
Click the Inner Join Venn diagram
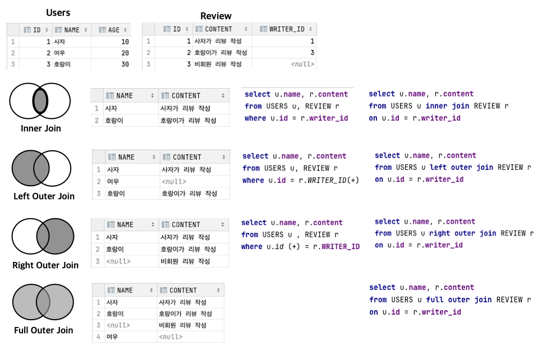coord(40,101)
